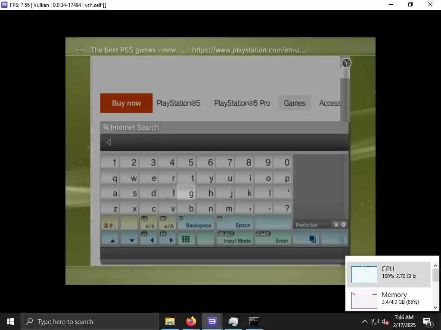Open Firefox from the taskbar
Screen dimensions: 441x330
(191, 321)
